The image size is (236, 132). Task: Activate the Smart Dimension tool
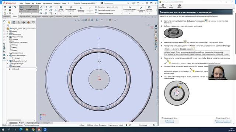31,9
